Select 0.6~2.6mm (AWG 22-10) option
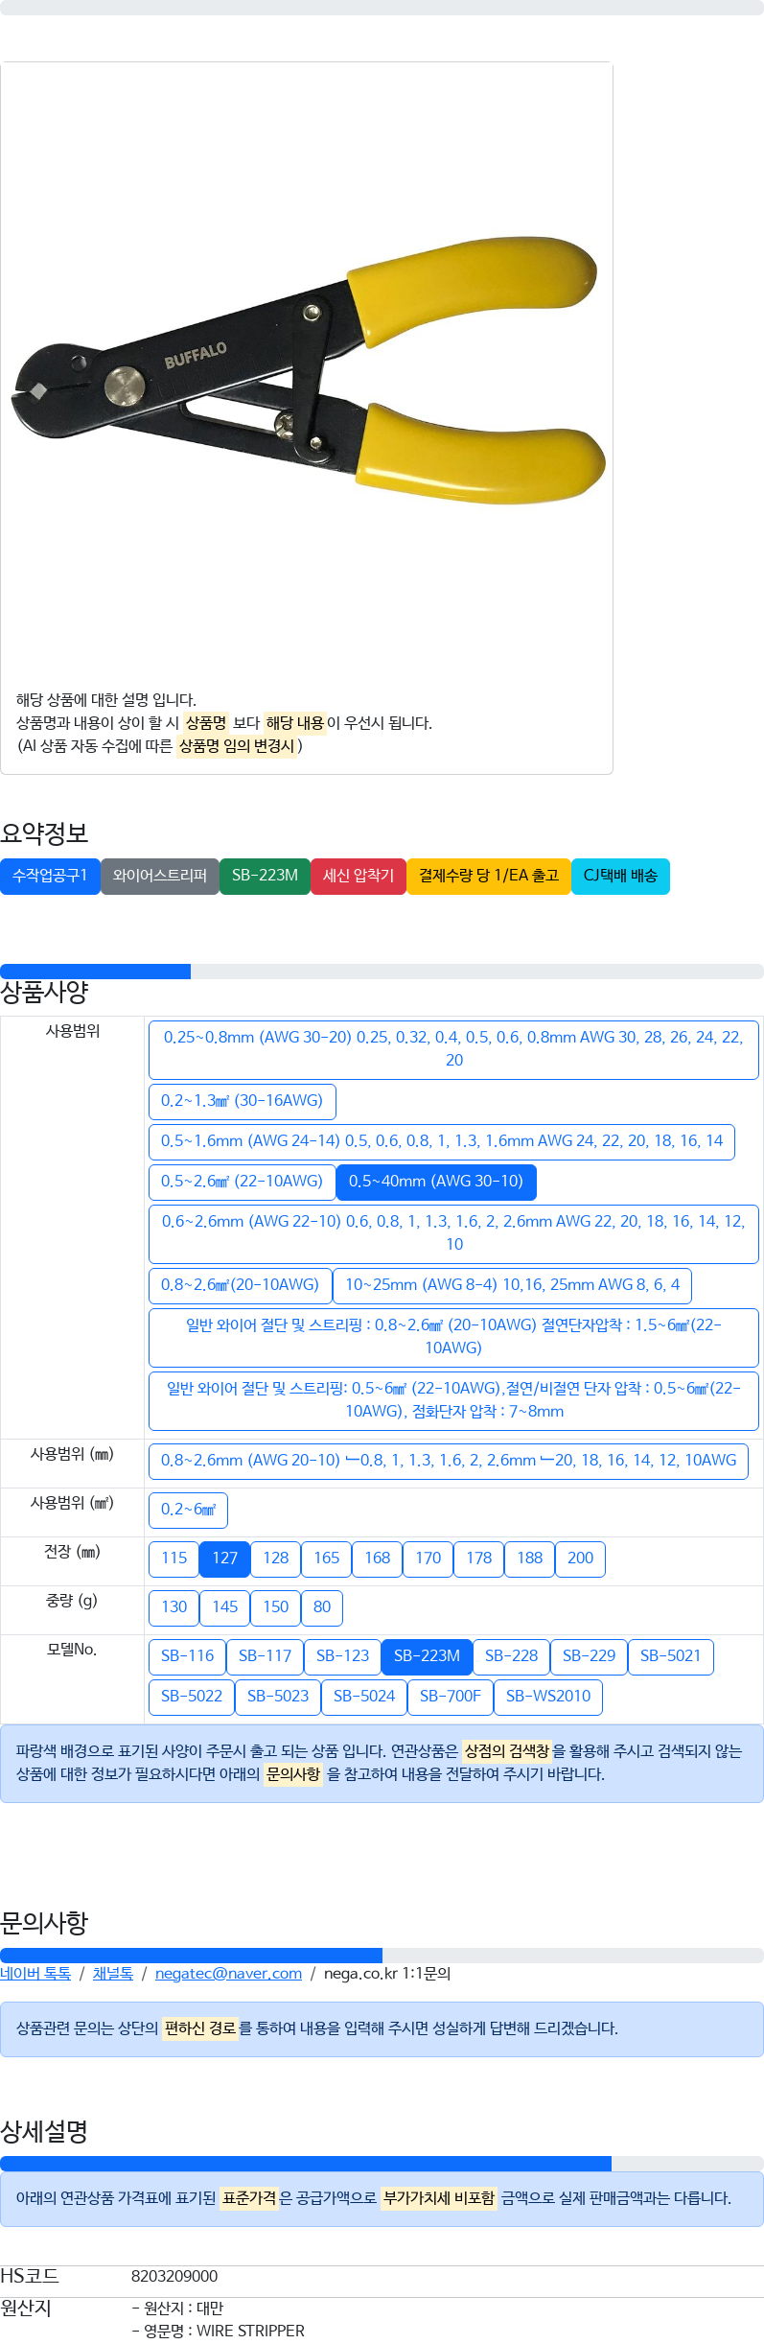This screenshot has width=764, height=2344. click(x=453, y=1233)
